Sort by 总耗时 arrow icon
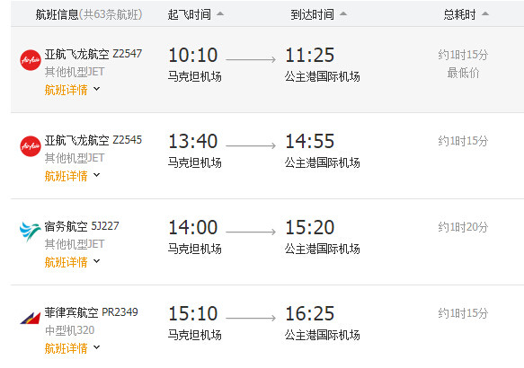This screenshot has height=368, width=524. pyautogui.click(x=485, y=14)
